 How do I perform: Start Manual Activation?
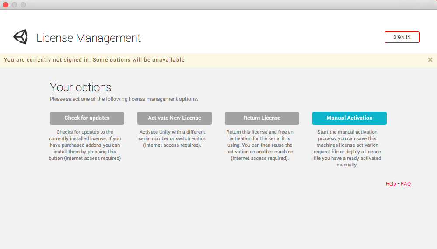[x=349, y=118]
